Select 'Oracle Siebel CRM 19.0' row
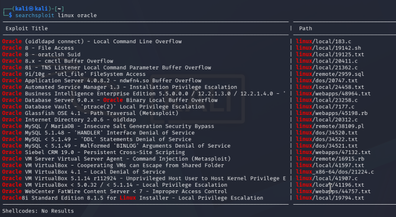The image size is (396, 217). pos(94,152)
